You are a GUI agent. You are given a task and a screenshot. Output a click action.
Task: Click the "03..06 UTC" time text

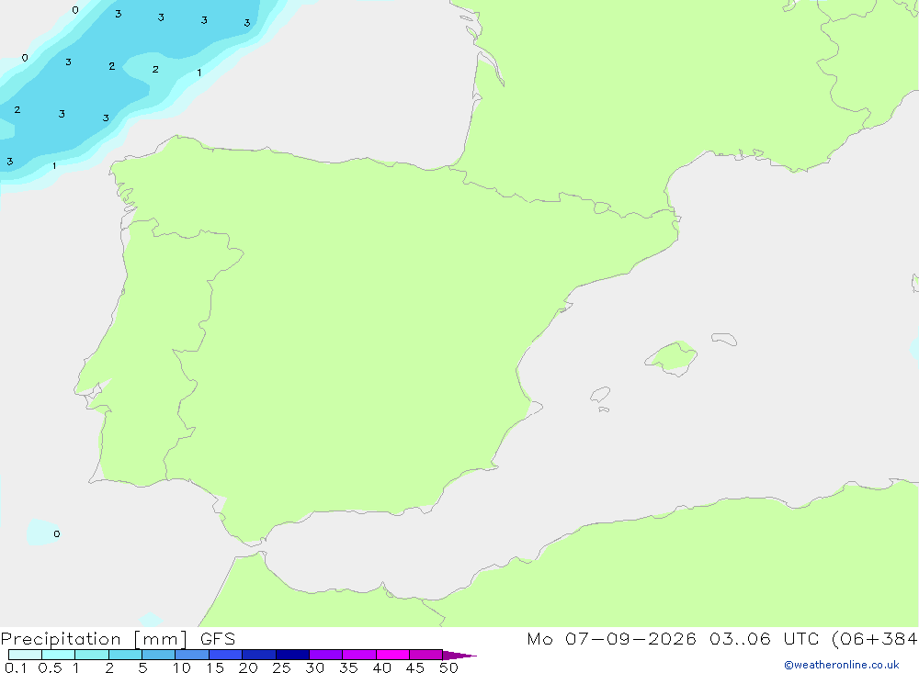[764, 639]
